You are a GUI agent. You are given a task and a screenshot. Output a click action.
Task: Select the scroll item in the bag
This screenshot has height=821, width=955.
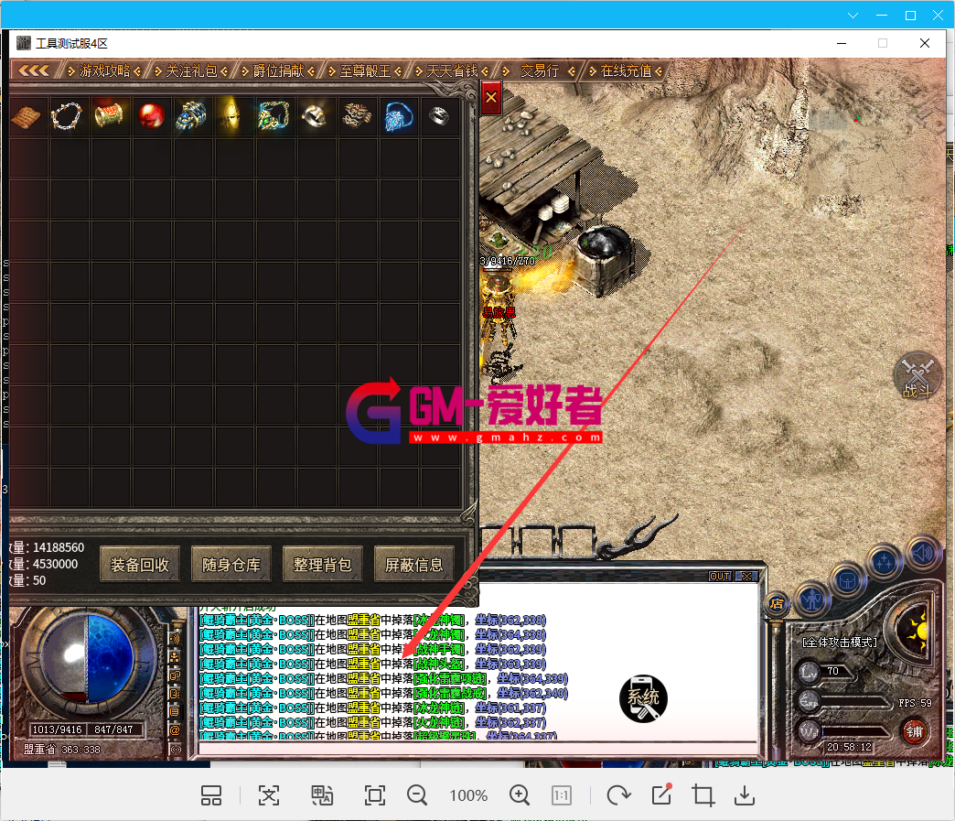(x=26, y=116)
